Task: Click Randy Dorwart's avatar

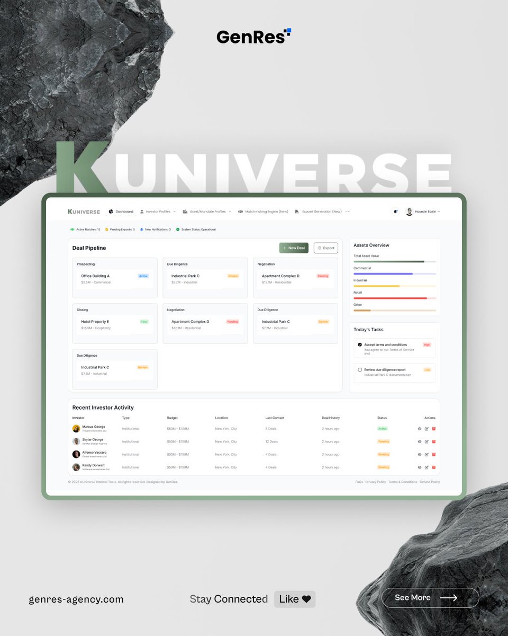Action: click(76, 467)
